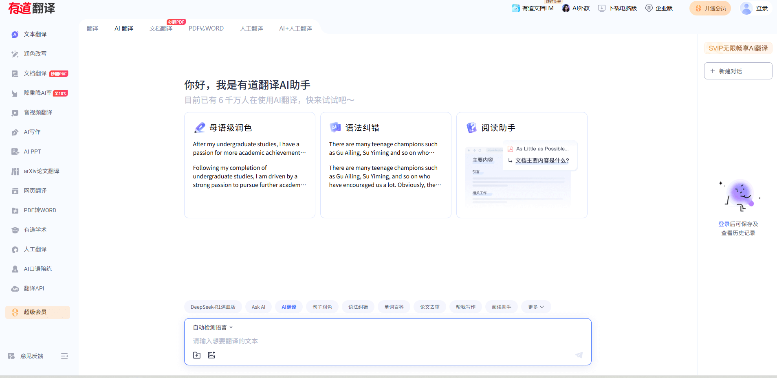
Task: Click the 有道翻译 logo
Action: click(32, 8)
